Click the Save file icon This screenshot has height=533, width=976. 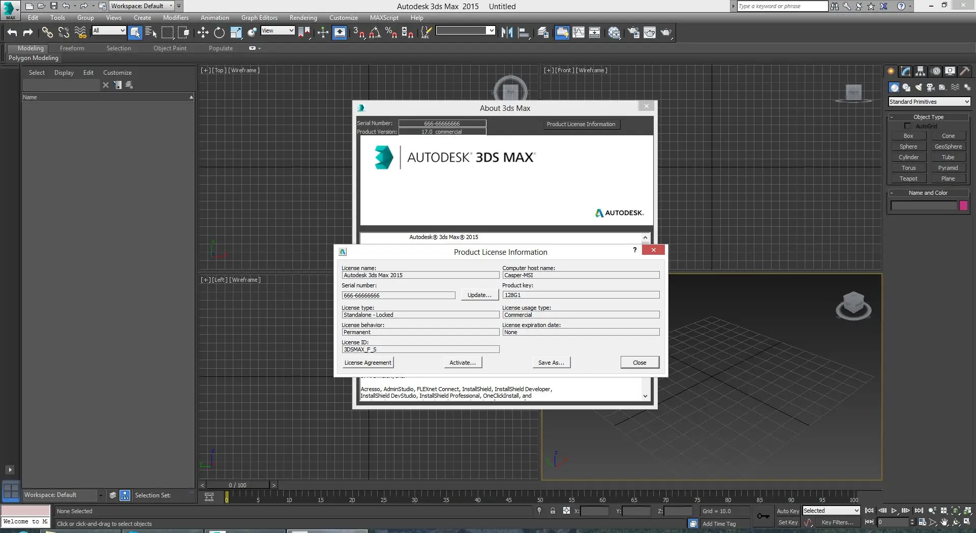point(54,6)
